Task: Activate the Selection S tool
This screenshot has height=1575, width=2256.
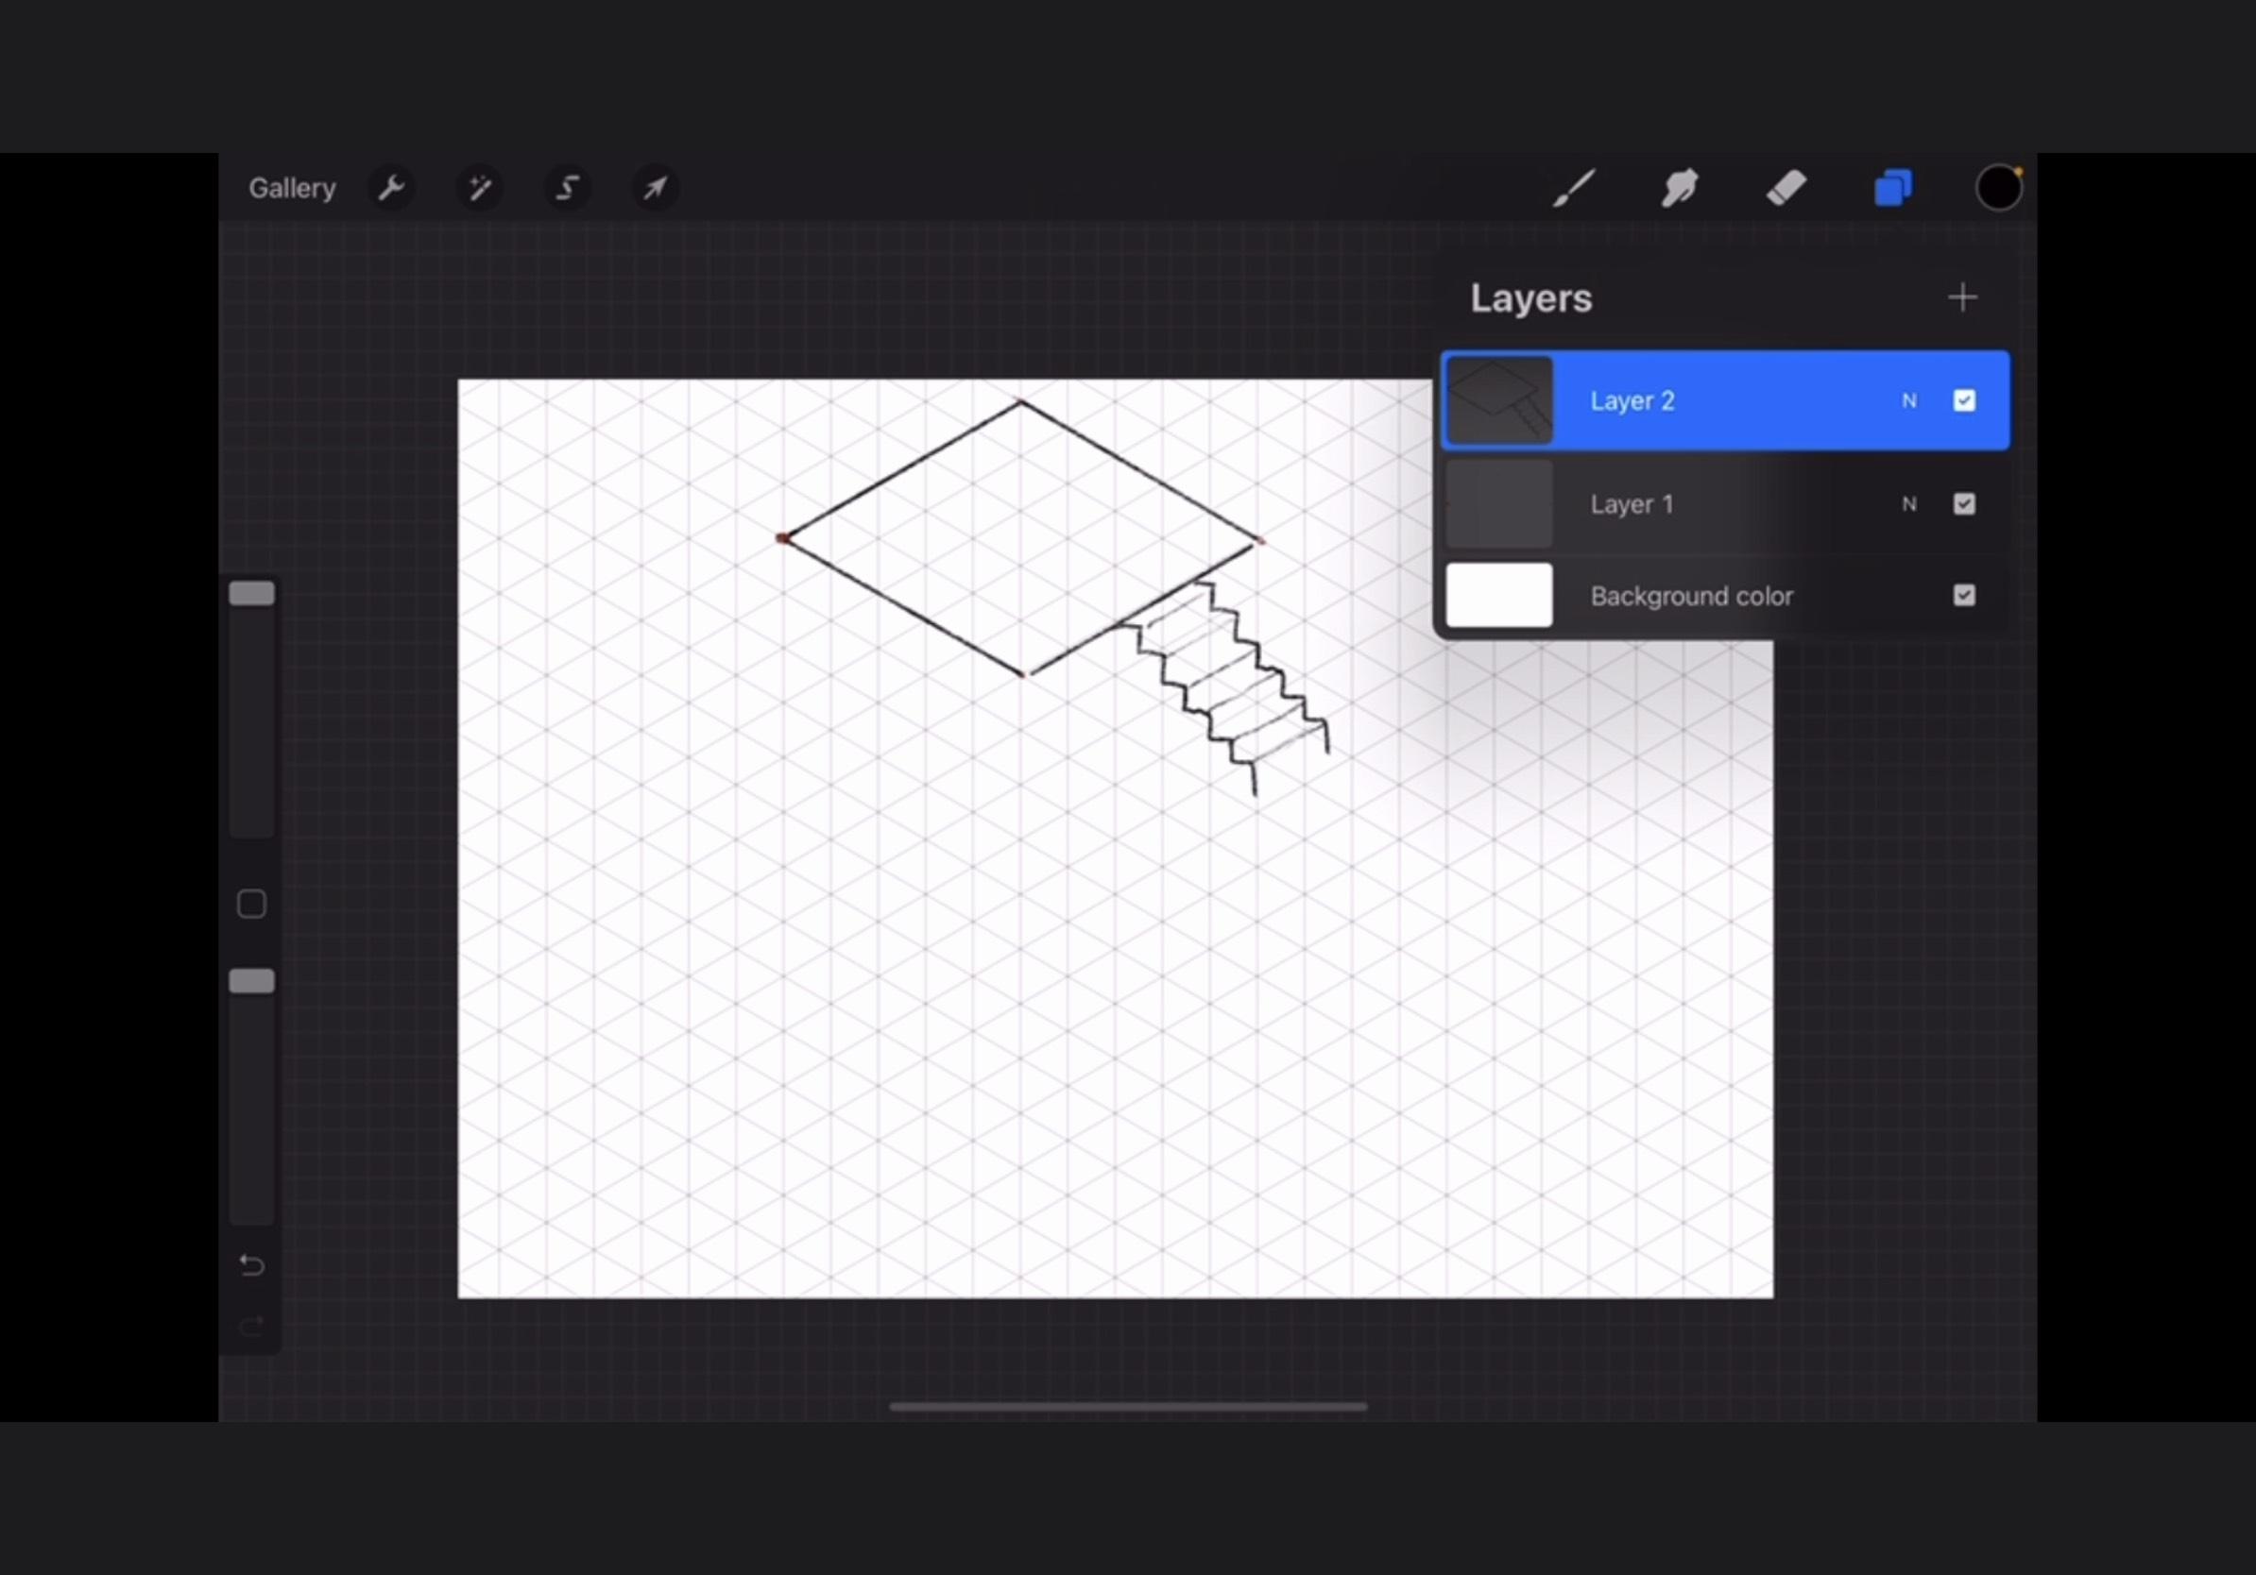Action: coord(567,188)
